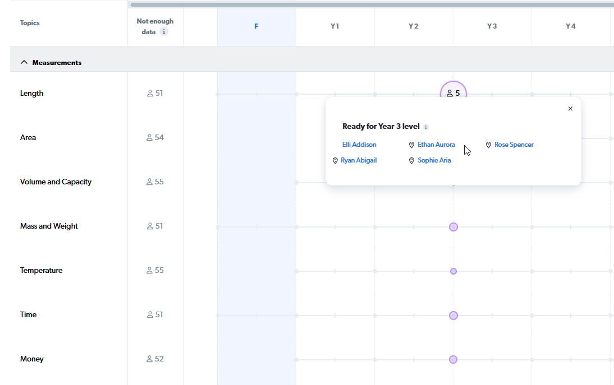Click the pin icon beside Sophie Aria
Image resolution: width=614 pixels, height=385 pixels.
point(411,161)
